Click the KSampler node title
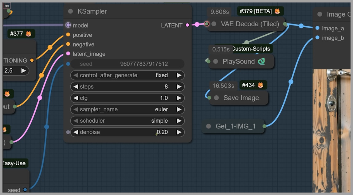The width and height of the screenshot is (353, 195). point(92,11)
